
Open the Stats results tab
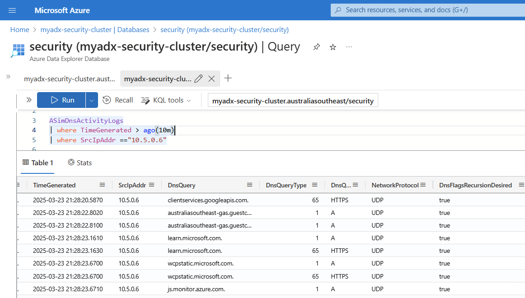tap(80, 163)
